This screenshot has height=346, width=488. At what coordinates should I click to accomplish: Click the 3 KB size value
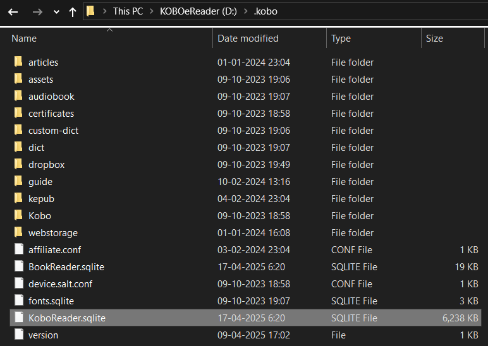[x=468, y=301]
